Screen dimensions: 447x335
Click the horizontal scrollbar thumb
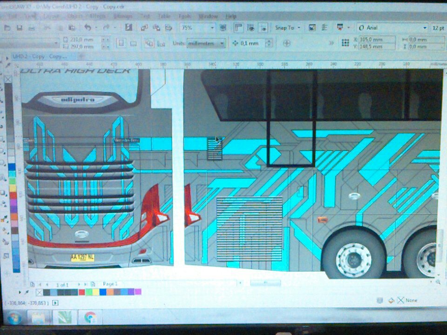pyautogui.click(x=265, y=283)
